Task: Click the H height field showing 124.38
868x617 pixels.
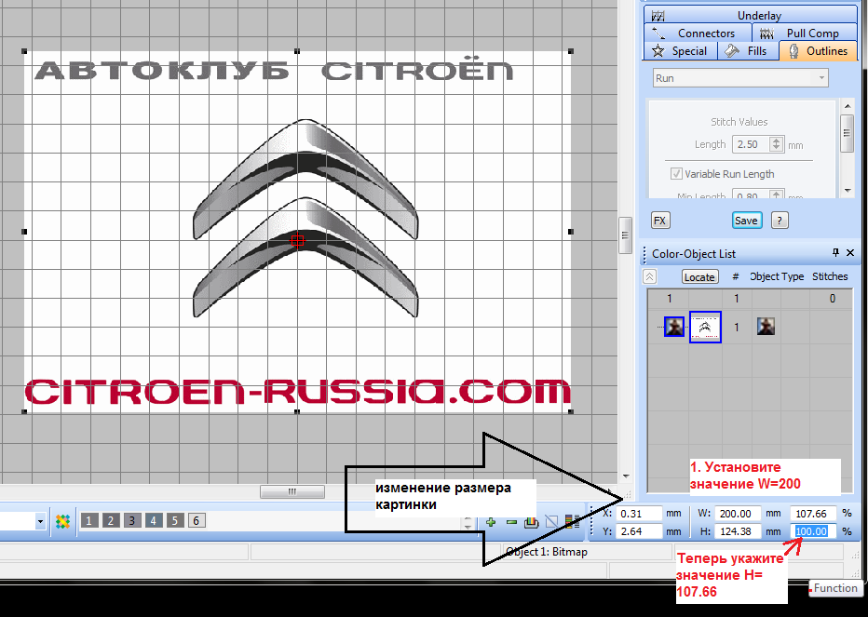Action: [x=739, y=531]
